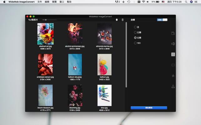Image resolution: width=201 pixels, height=125 pixels.
Task: Click the Bluetooth icon in menu bar
Action: tap(134, 2)
